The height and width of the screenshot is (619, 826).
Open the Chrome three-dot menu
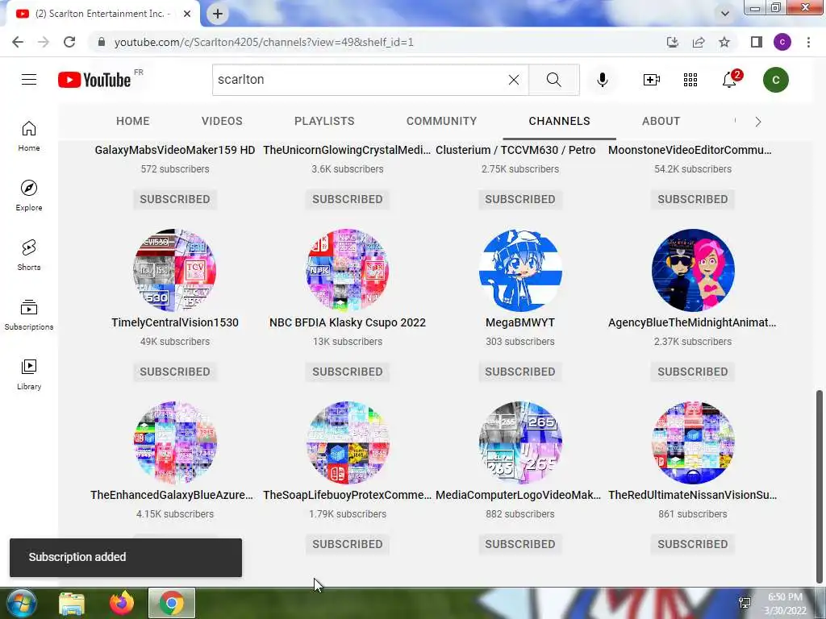(x=808, y=42)
